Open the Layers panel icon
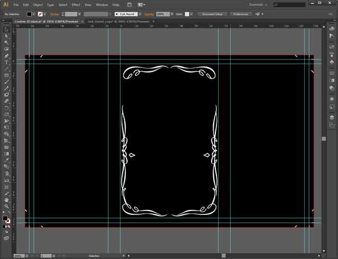 (x=332, y=117)
